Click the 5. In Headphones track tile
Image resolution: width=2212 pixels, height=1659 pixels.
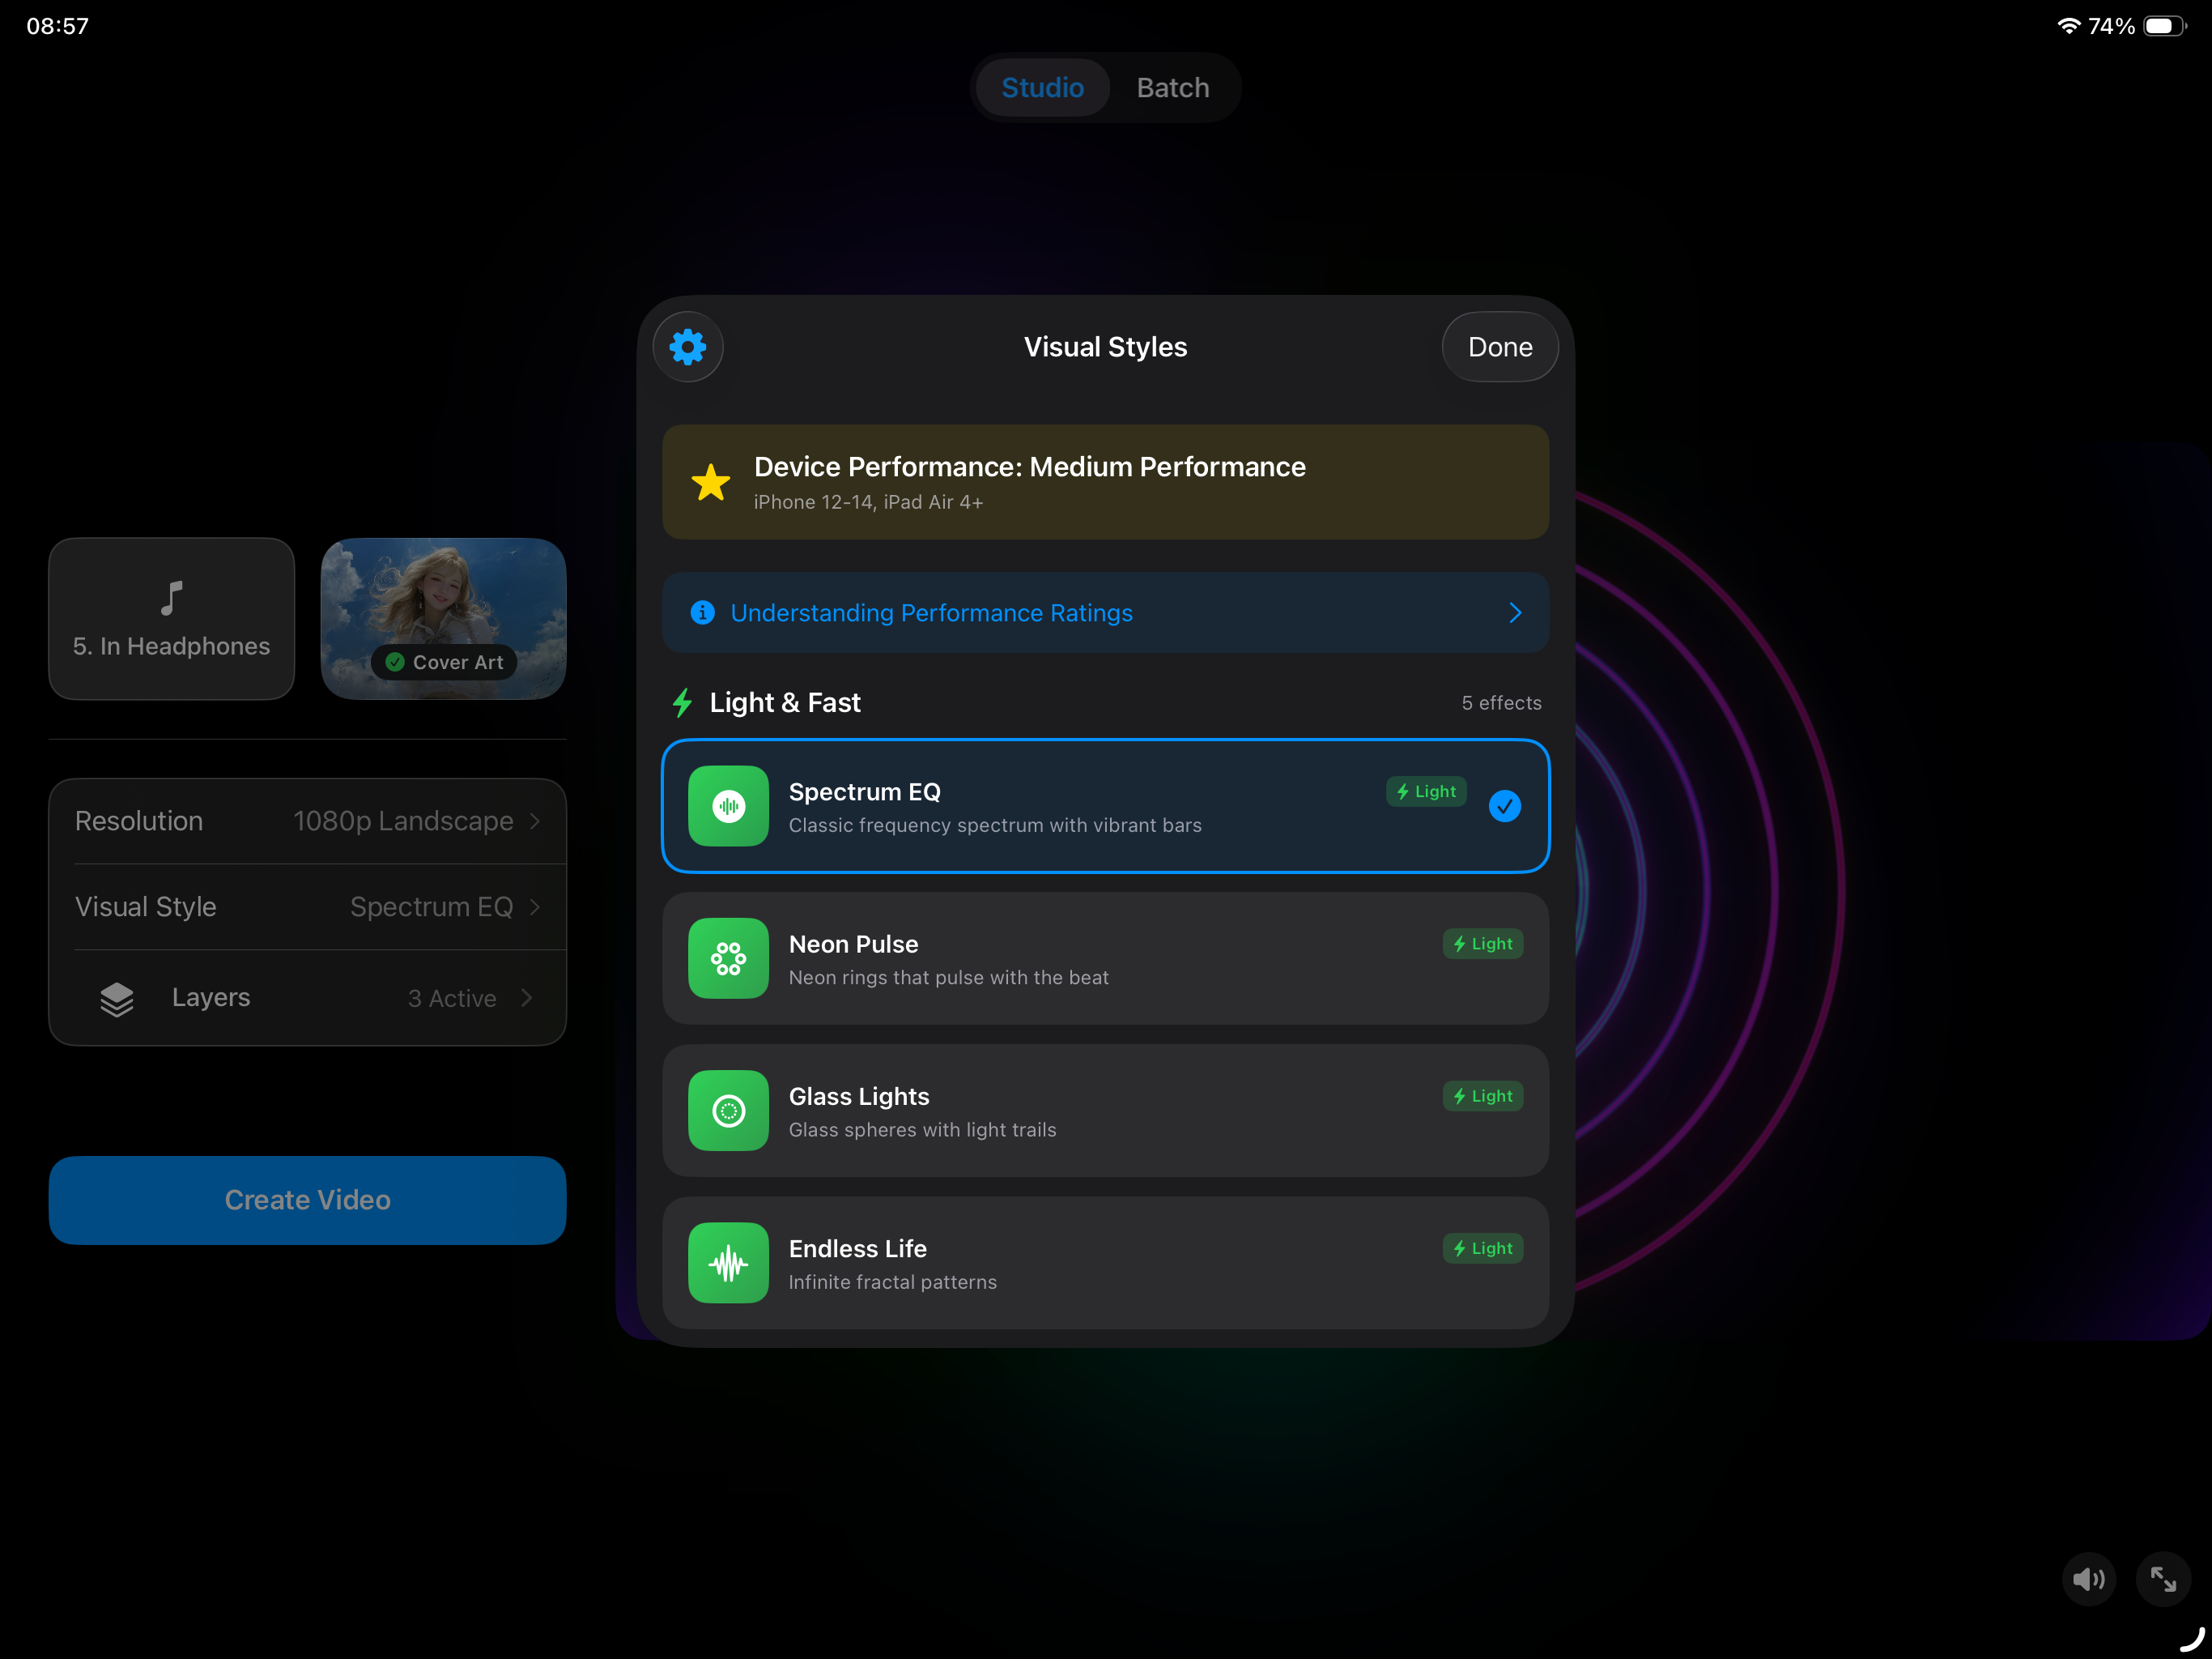(172, 618)
